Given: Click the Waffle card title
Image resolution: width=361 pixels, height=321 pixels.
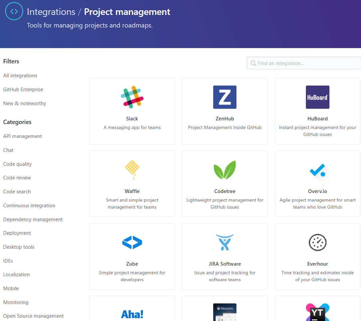Looking at the screenshot, I should pyautogui.click(x=132, y=191).
